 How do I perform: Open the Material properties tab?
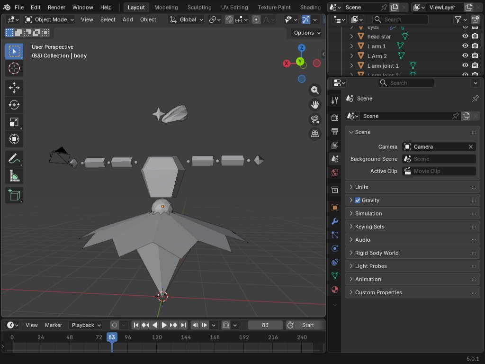pos(335,290)
